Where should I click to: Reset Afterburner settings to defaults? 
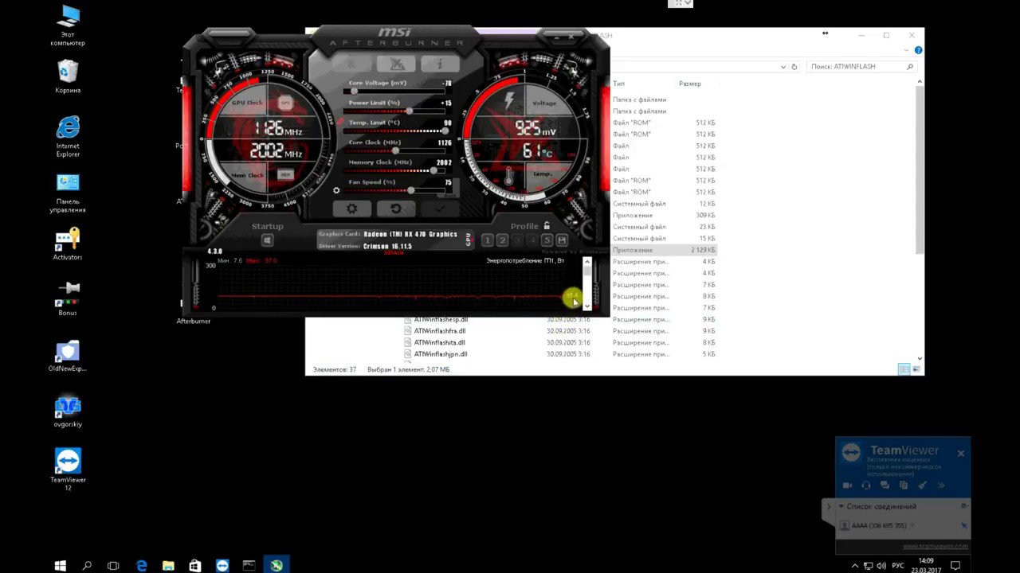[396, 209]
